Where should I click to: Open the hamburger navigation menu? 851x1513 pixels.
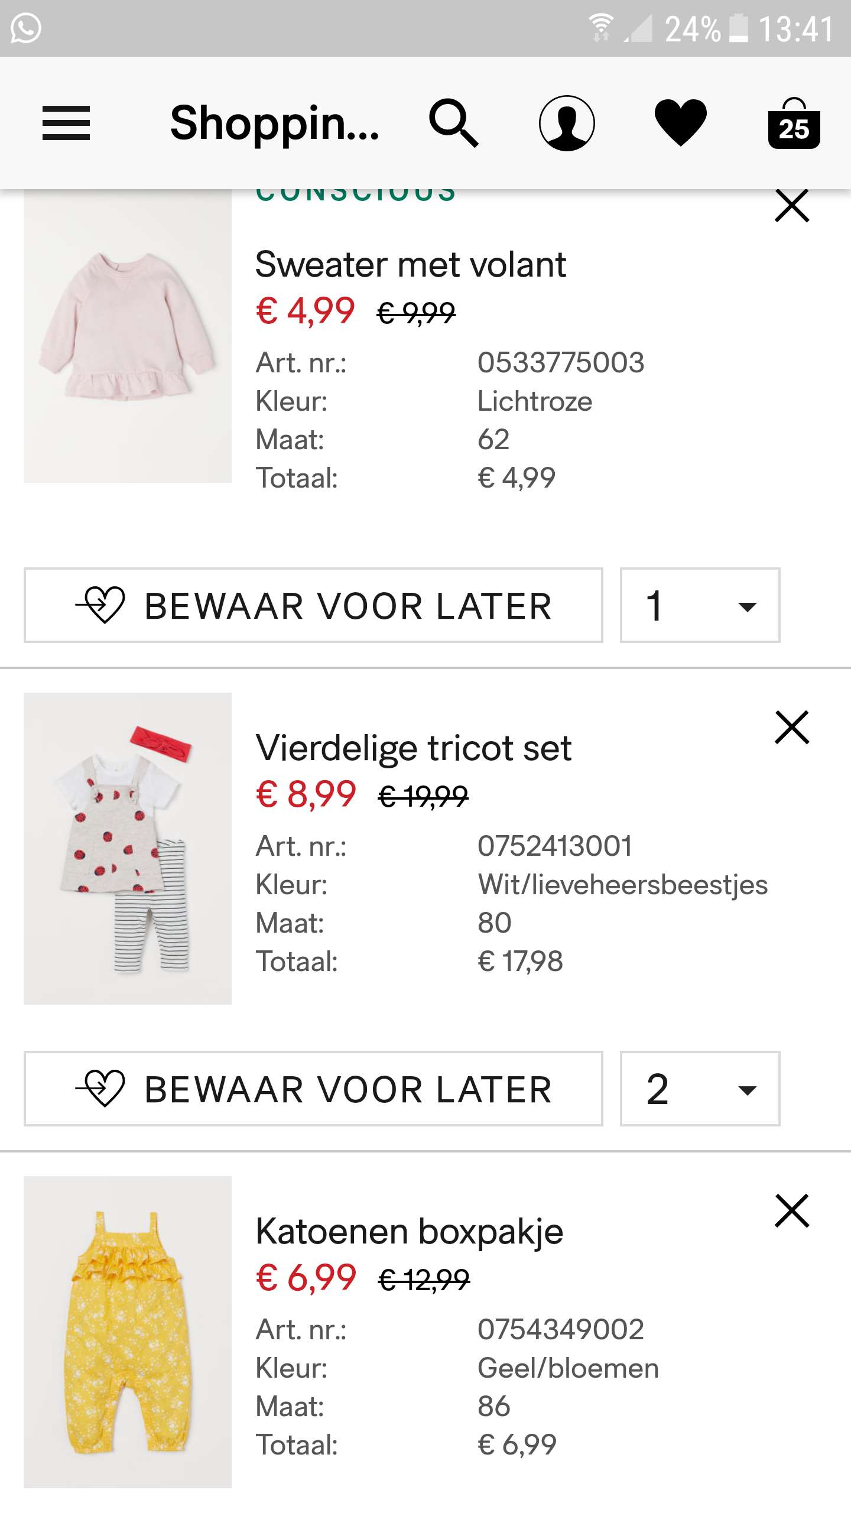[x=66, y=123]
